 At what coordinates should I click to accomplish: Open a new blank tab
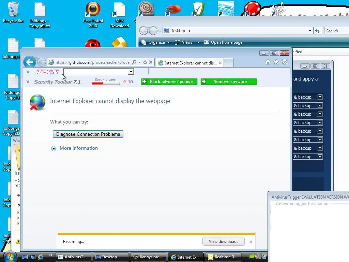click(229, 63)
